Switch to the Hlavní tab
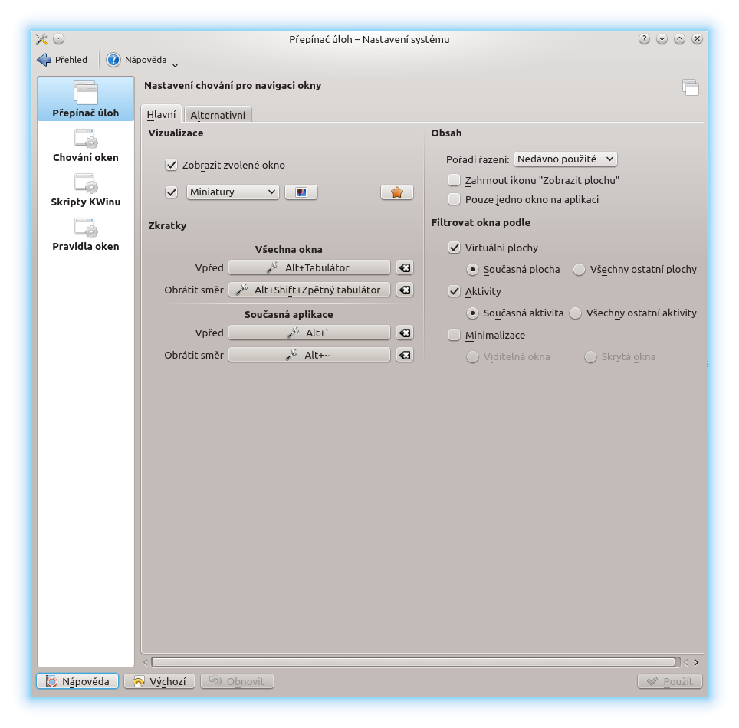This screenshot has width=739, height=728. point(161,114)
